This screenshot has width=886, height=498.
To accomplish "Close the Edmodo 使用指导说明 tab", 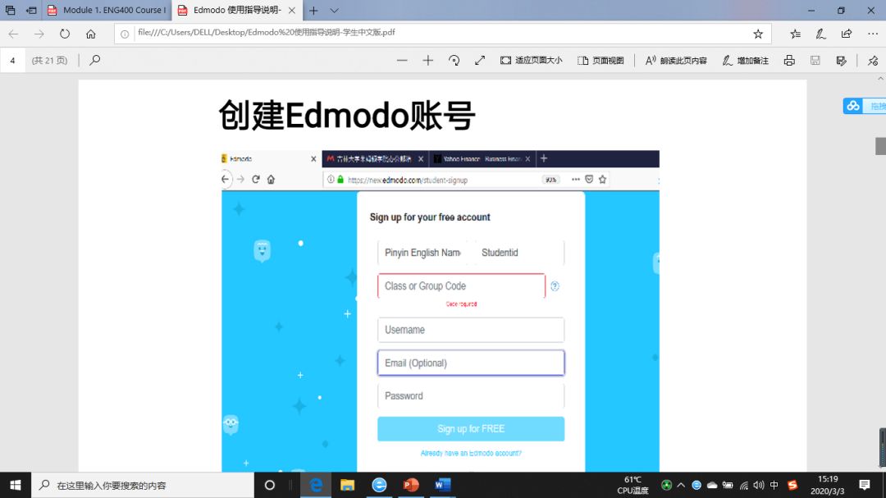I will coord(291,10).
